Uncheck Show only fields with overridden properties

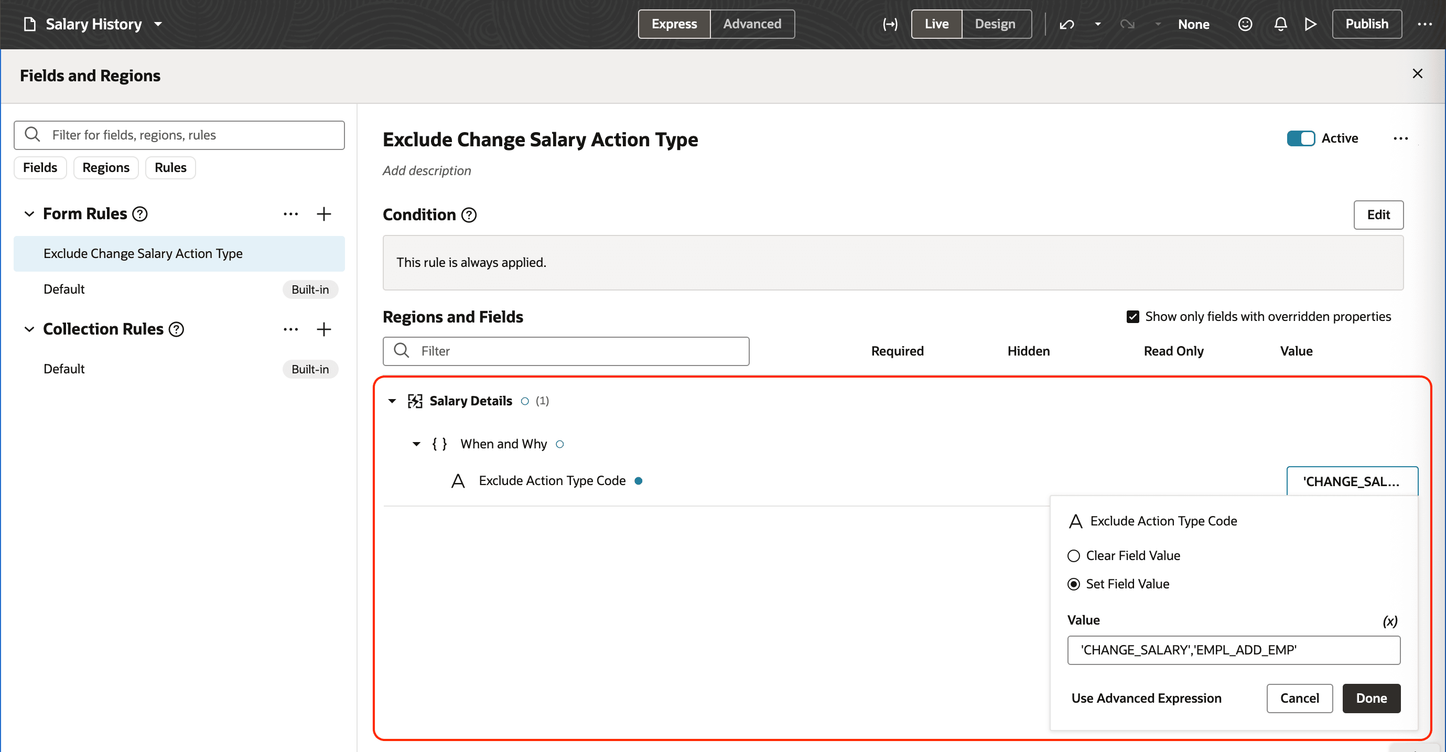pyautogui.click(x=1134, y=316)
